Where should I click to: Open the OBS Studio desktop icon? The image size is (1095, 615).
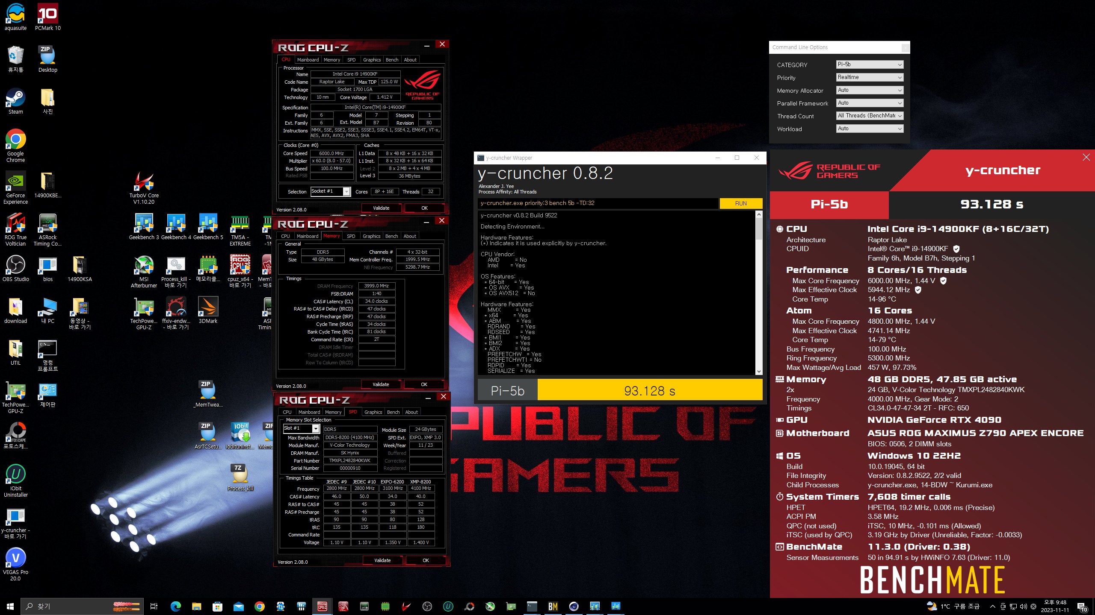tap(16, 268)
